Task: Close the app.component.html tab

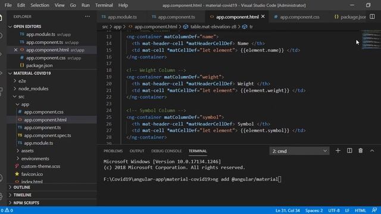Action: [x=263, y=17]
